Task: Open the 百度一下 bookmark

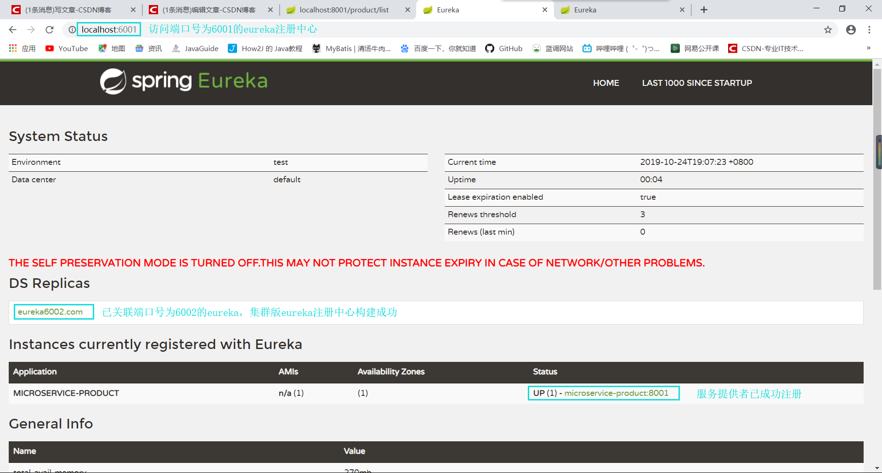Action: pos(438,48)
